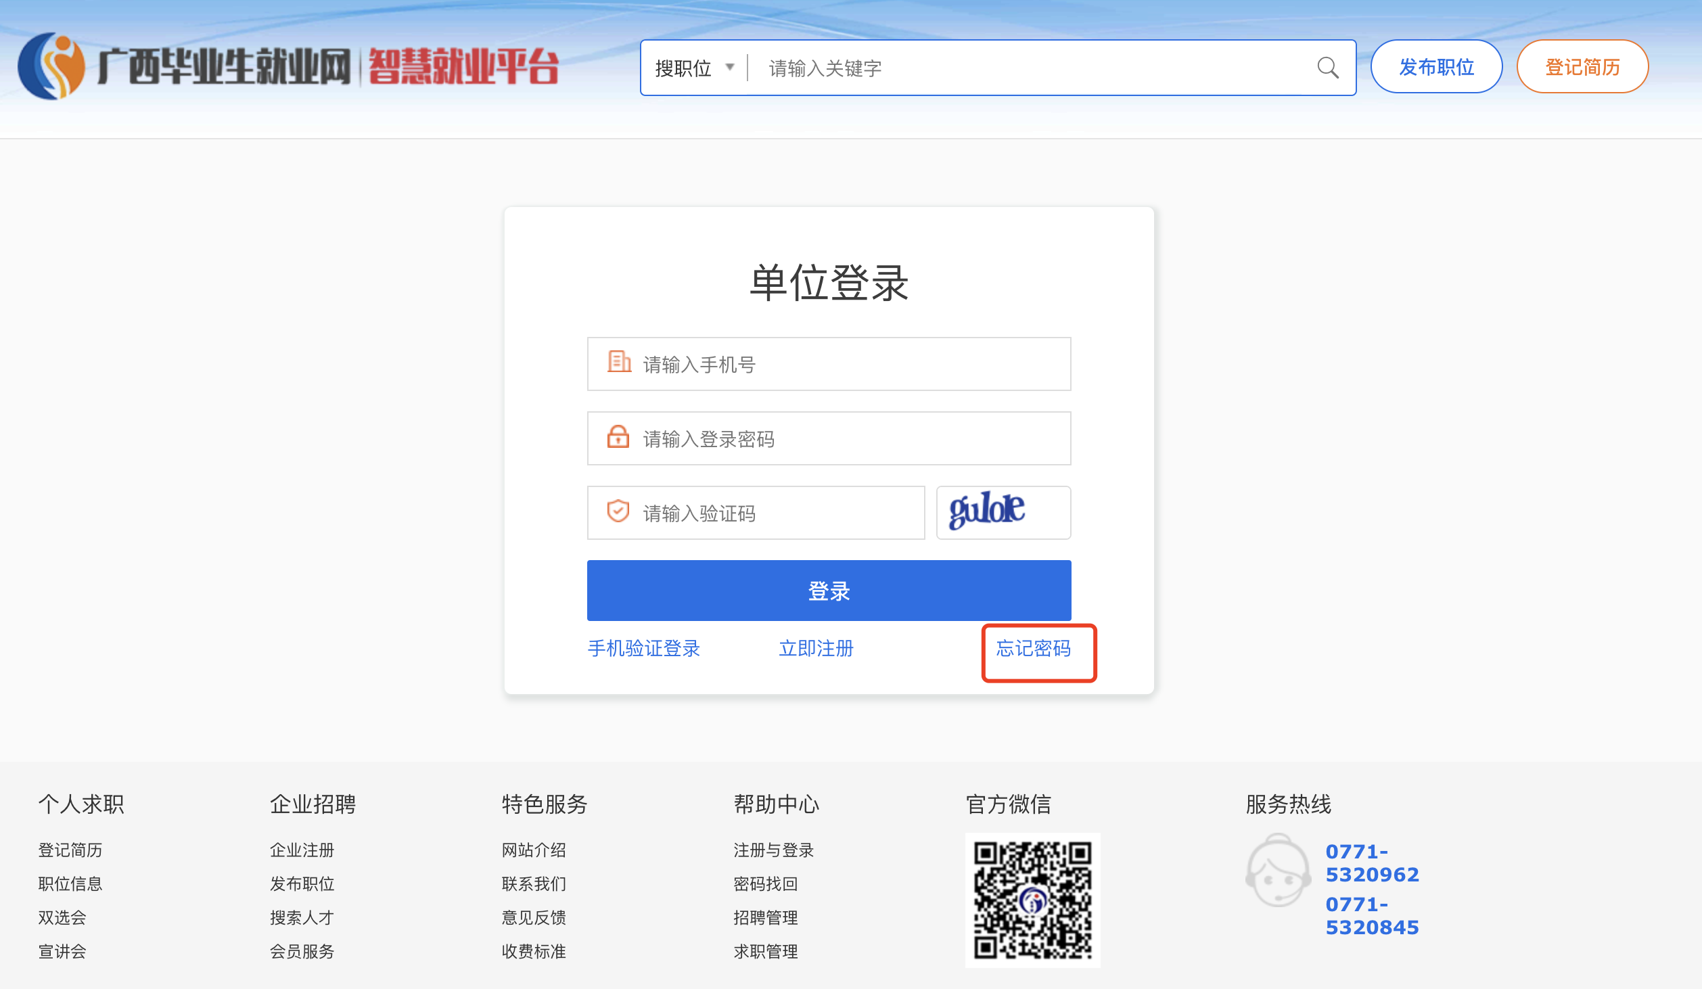The width and height of the screenshot is (1702, 989).
Task: Open the 搜职位 search type dropdown
Action: point(694,68)
